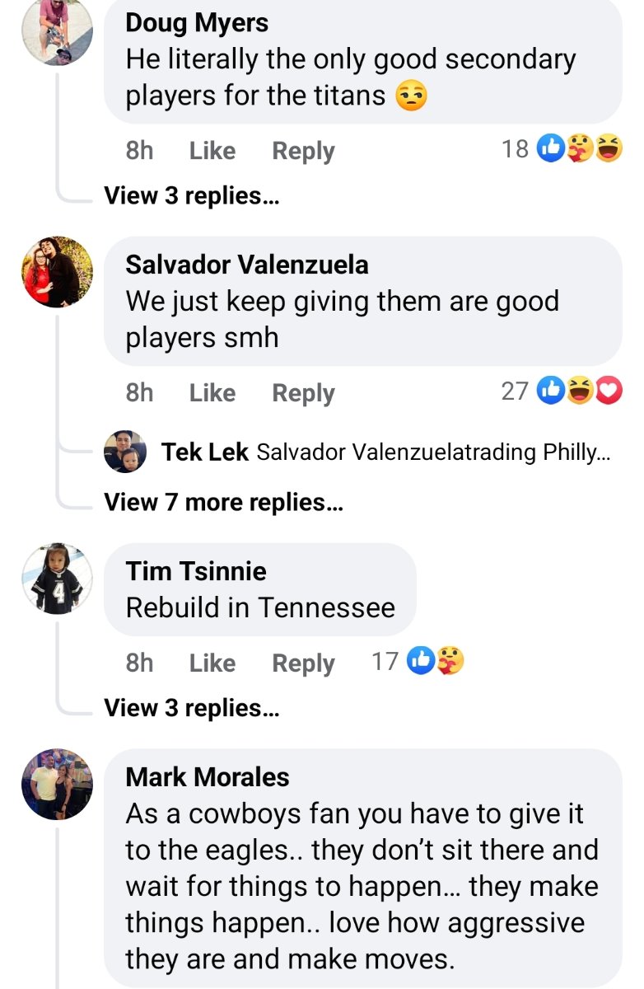Viewport: 644px width, 989px height.
Task: Reply to Tim Tsinnie's comment
Action: 303,663
